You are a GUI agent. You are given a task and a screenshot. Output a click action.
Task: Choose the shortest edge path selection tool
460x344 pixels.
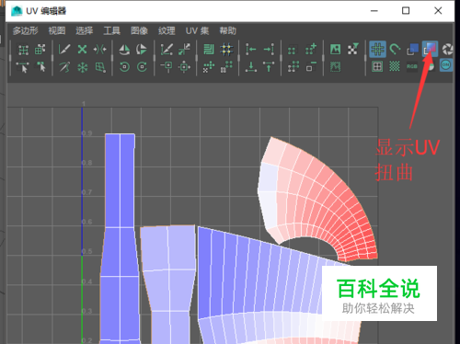(x=23, y=67)
